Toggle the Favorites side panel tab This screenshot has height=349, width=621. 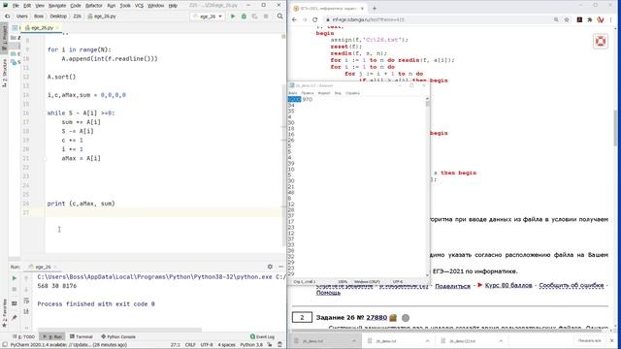4,312
